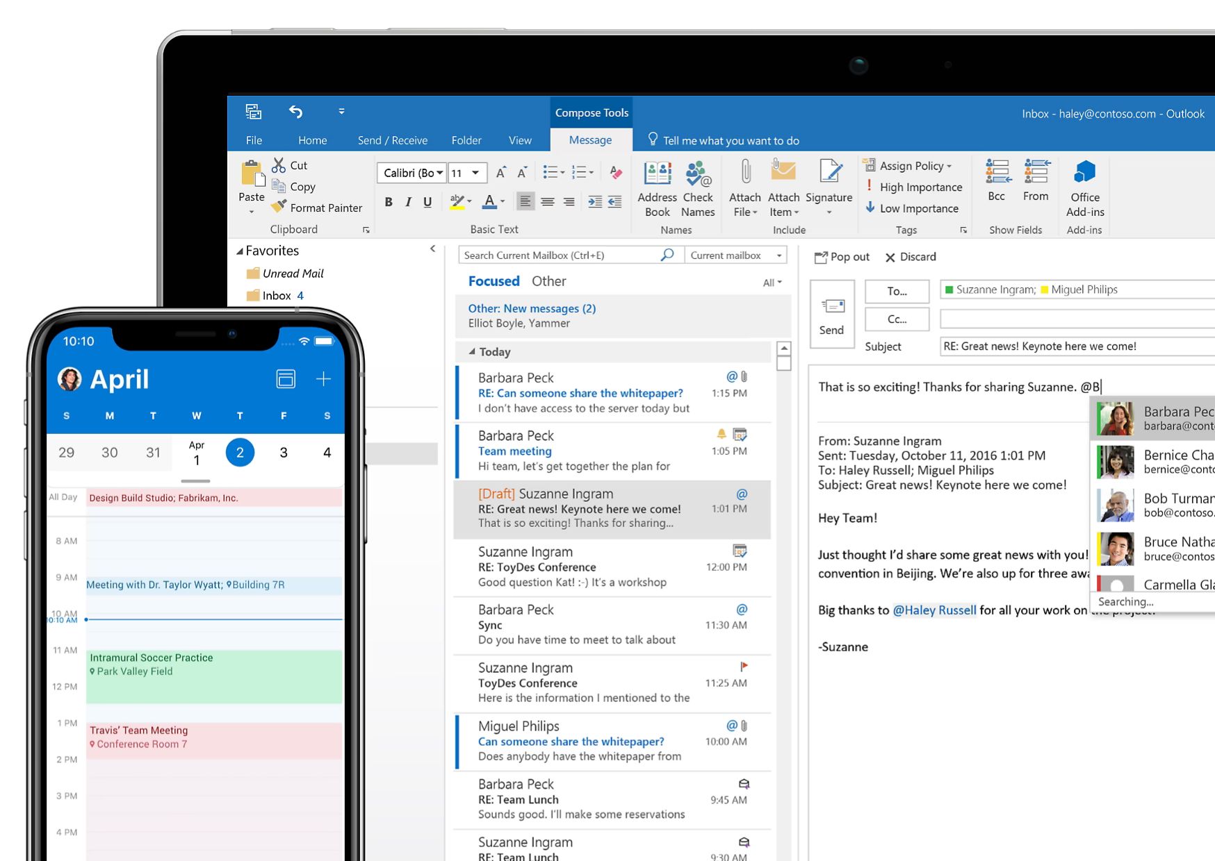Image resolution: width=1215 pixels, height=861 pixels.
Task: Open the Folder tab
Action: 466,140
